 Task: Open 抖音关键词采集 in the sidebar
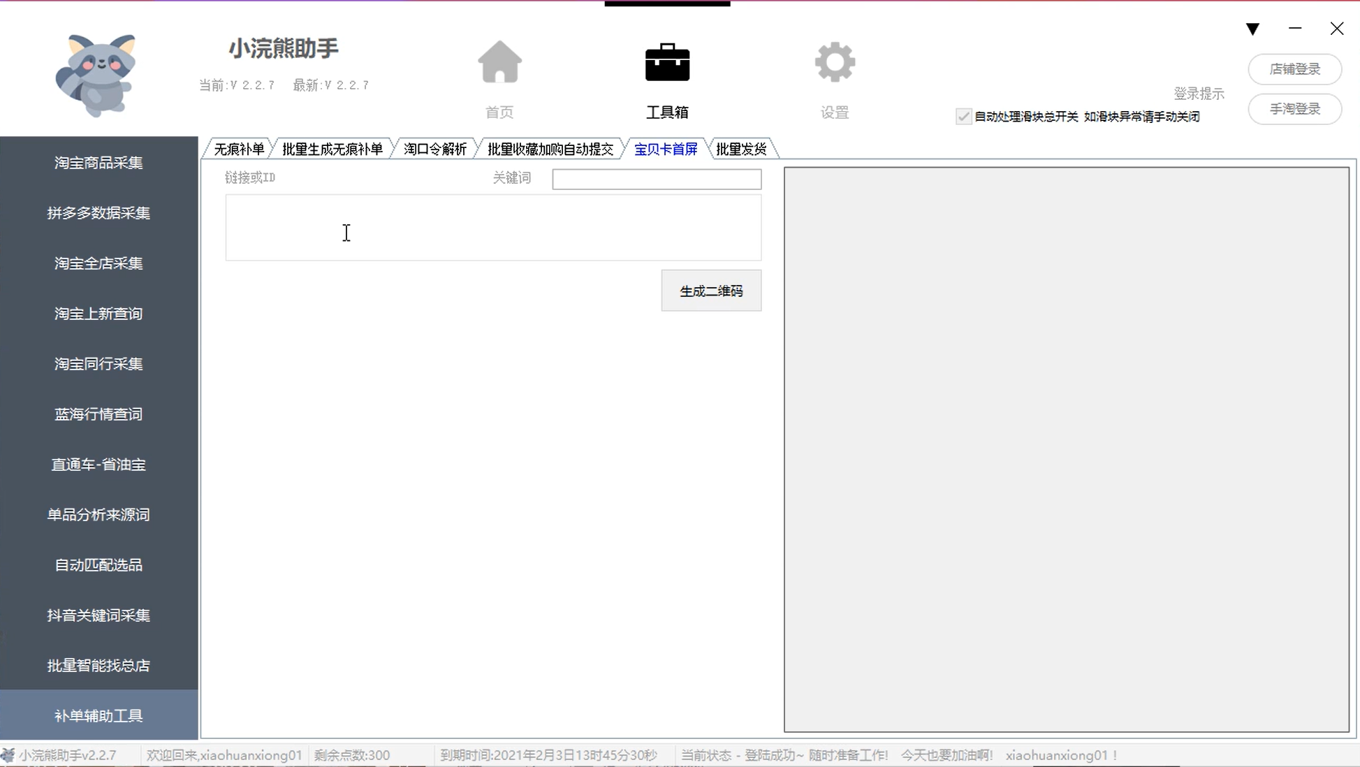[x=98, y=615]
